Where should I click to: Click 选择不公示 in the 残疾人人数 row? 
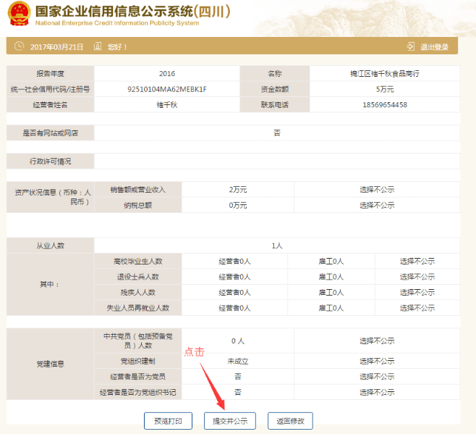[x=417, y=292]
